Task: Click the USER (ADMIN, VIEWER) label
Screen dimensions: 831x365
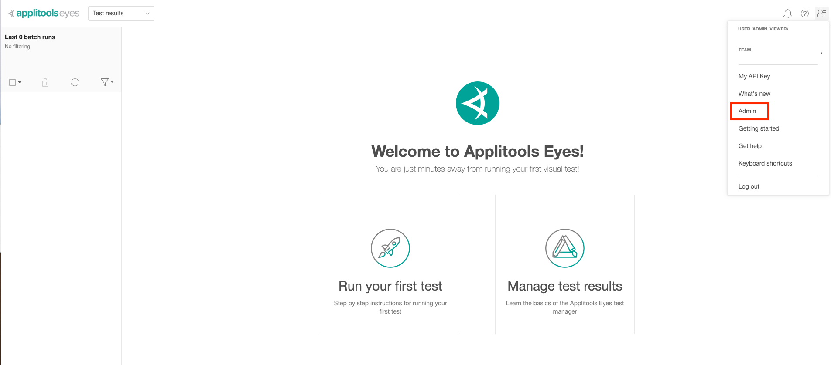Action: click(x=763, y=29)
